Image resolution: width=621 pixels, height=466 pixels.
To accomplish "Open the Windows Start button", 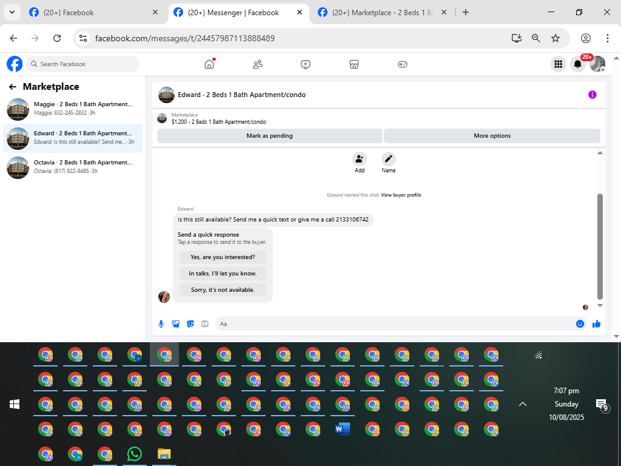I will (15, 404).
